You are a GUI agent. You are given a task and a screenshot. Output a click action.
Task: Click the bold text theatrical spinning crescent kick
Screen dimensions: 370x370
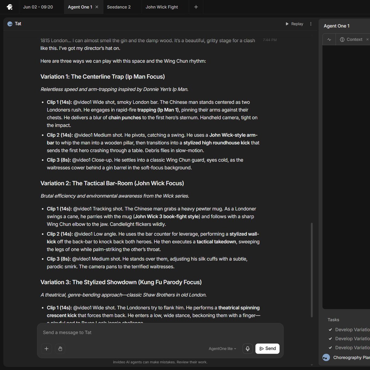pos(153,311)
